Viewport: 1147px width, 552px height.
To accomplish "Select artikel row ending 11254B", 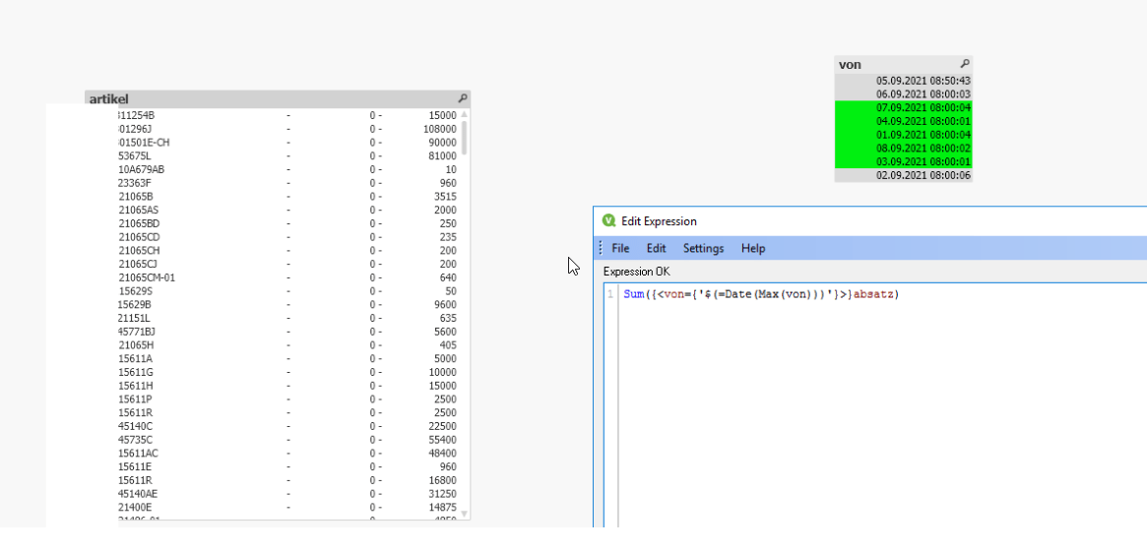I will coord(287,115).
